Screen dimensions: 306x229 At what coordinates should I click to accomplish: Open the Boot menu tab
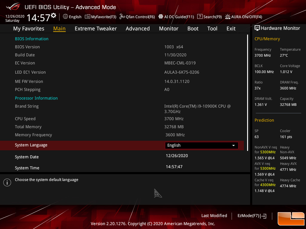193,28
